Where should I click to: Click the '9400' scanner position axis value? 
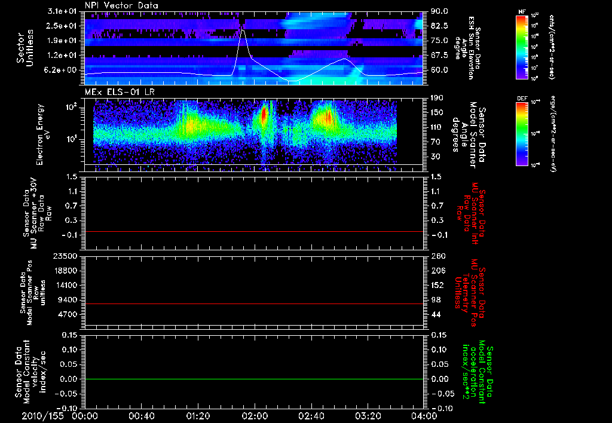pos(69,300)
